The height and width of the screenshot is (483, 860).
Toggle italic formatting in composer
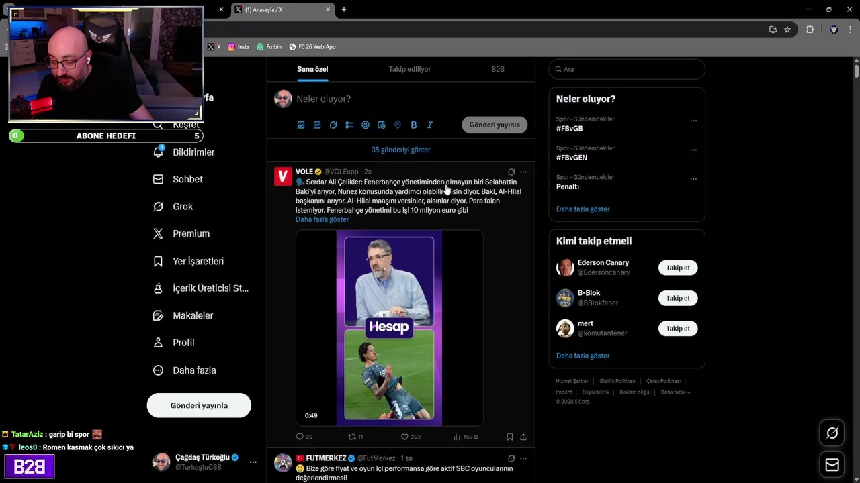[x=430, y=125]
